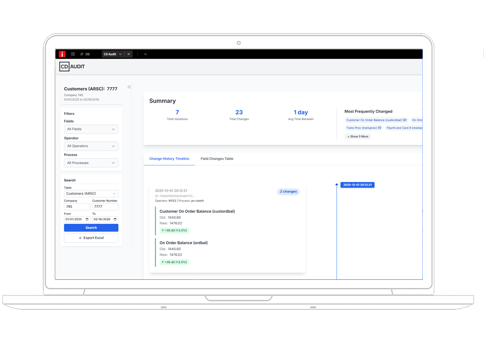Viewport: 484px width, 344px height.
Task: Expand the All Operators dropdown
Action: (91, 146)
